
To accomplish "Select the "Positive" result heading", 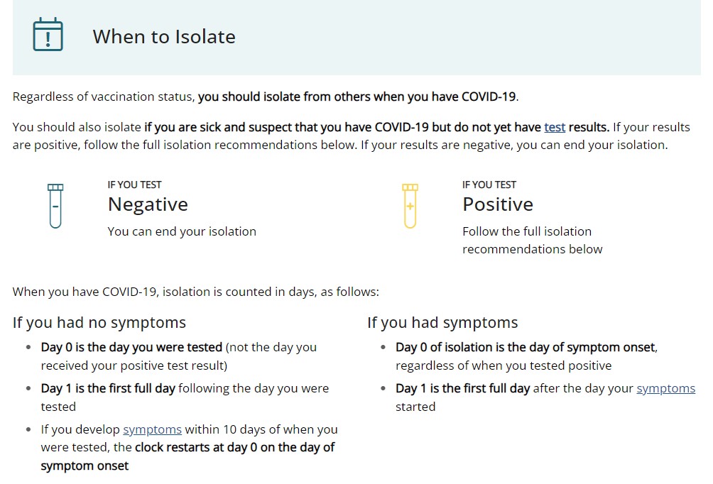I will pyautogui.click(x=497, y=204).
